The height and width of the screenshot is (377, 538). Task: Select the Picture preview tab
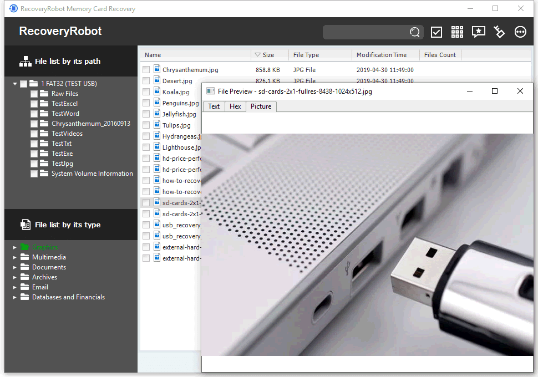point(261,106)
